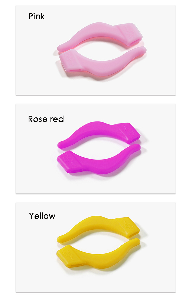Click the Rose red color label
Image resolution: width=189 pixels, height=298 pixels.
[x=46, y=119]
